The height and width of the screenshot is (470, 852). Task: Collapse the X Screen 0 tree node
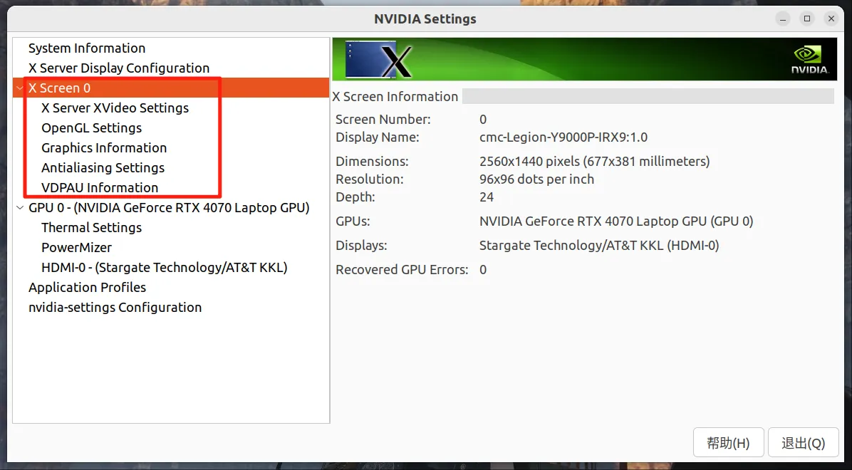(x=19, y=88)
